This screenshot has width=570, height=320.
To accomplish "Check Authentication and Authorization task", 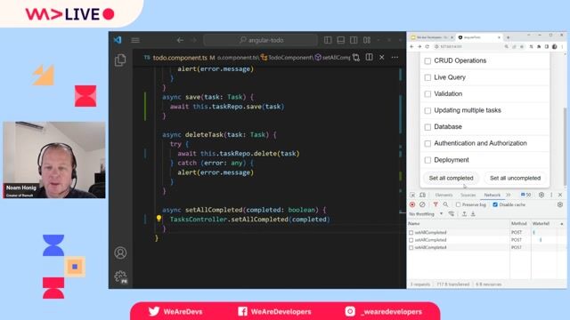I will click(x=427, y=144).
